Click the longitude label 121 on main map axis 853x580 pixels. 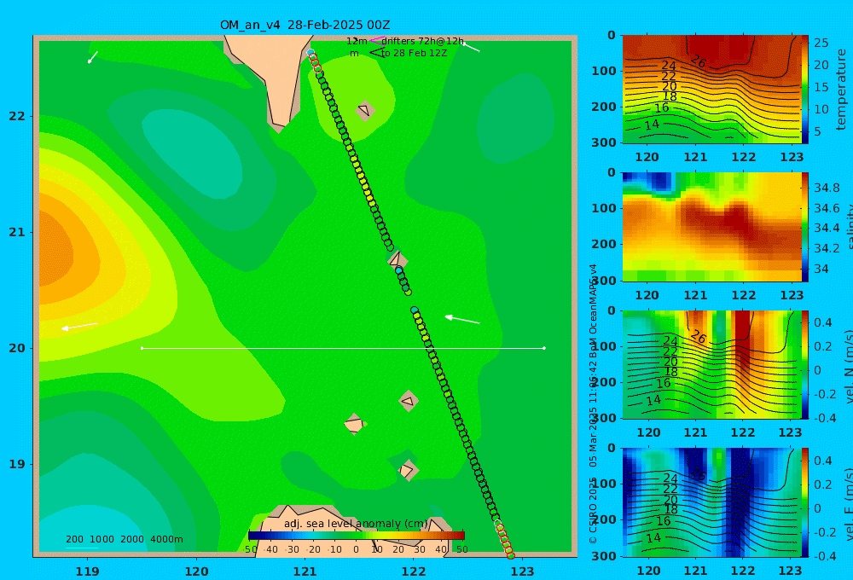click(x=305, y=571)
